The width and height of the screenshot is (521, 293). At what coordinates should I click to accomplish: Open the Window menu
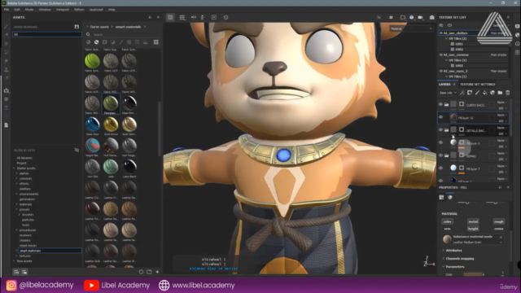coord(45,10)
